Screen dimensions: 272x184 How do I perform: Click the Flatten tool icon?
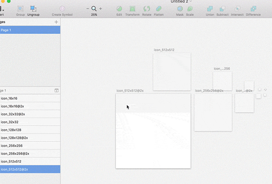pos(159,9)
